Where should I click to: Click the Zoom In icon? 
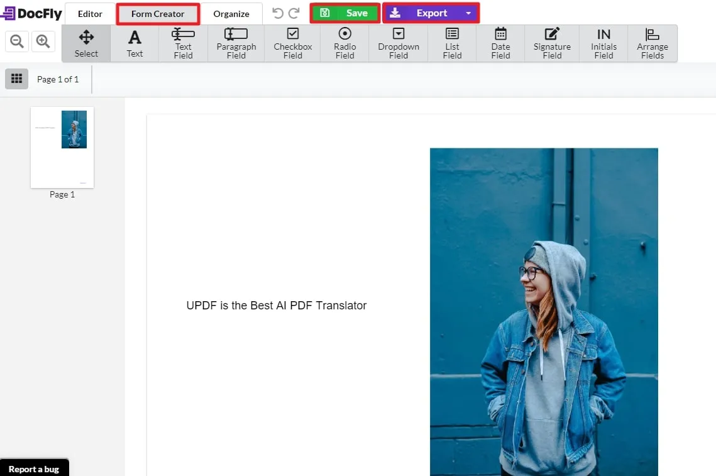pyautogui.click(x=42, y=41)
